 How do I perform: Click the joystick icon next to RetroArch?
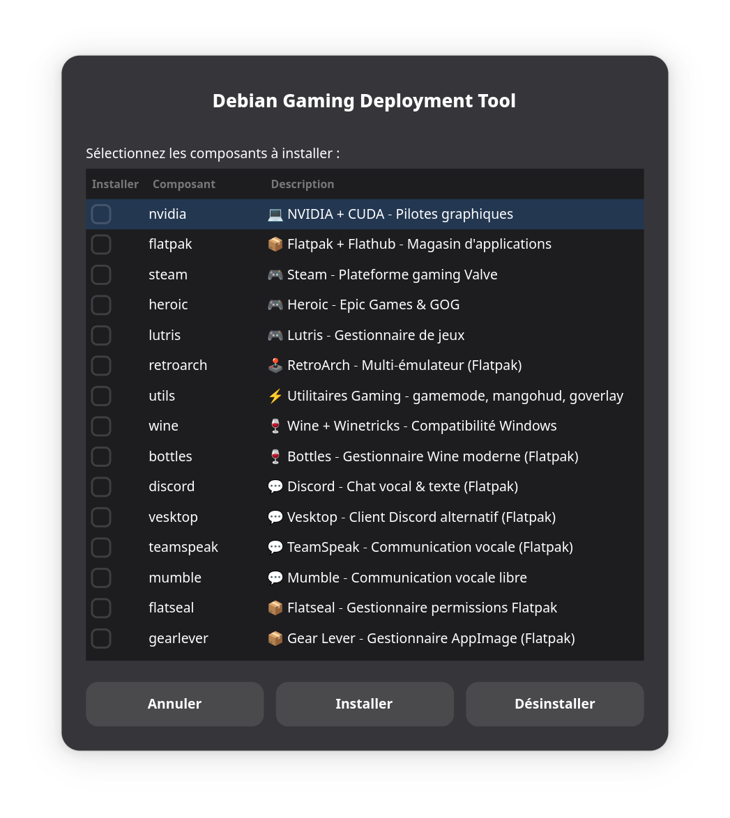(275, 365)
